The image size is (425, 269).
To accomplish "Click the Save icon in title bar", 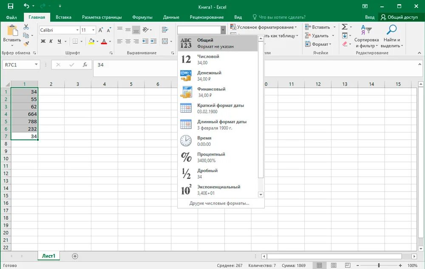I will 10,6.
